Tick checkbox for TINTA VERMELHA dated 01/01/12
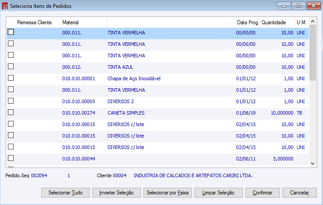323x205 pixels. tap(11, 89)
